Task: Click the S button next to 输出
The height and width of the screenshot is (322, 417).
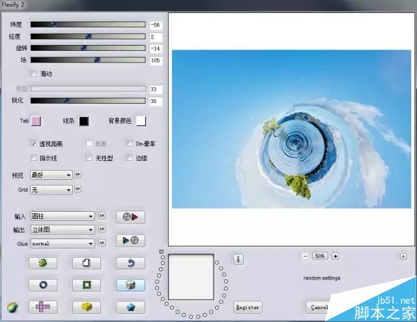Action: (x=102, y=229)
